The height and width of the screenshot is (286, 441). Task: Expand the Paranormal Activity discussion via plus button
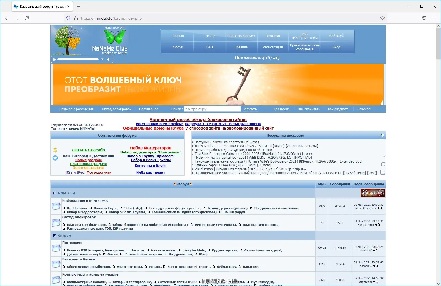[383, 172]
